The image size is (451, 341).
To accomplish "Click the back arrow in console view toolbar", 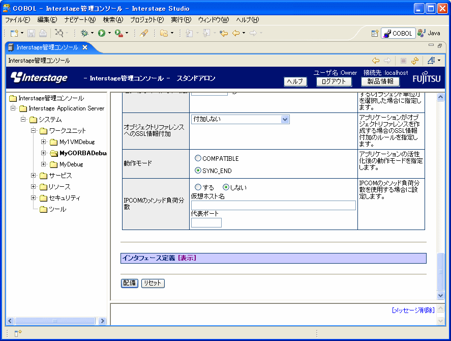I will coord(376,61).
